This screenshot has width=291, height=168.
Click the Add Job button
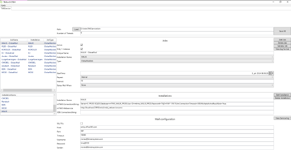click(x=282, y=39)
